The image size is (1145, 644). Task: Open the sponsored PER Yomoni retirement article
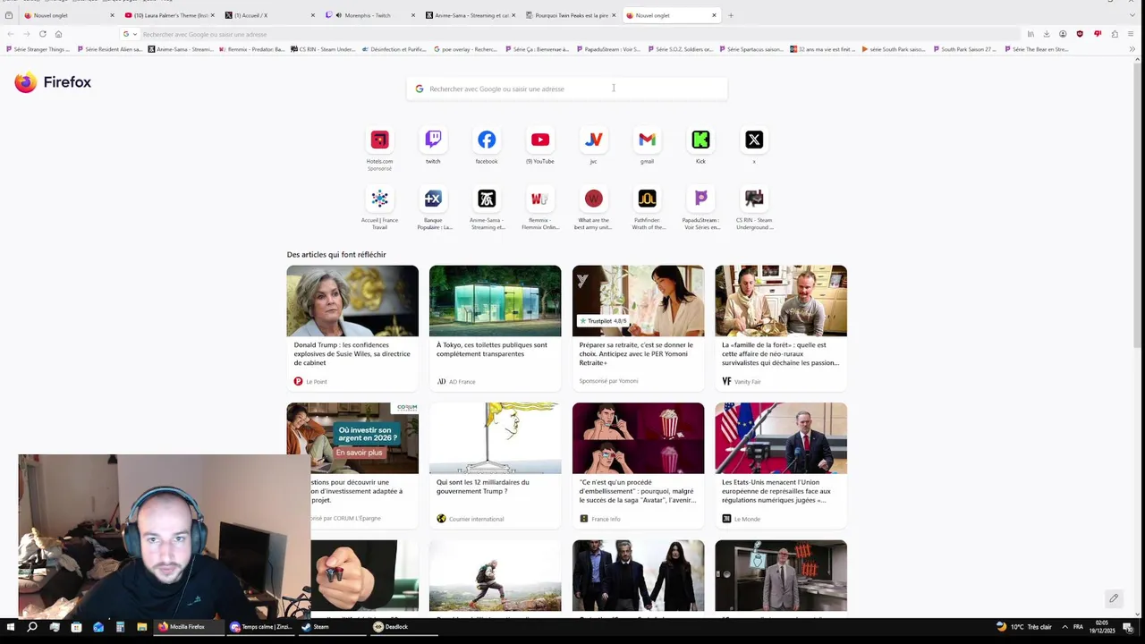pyautogui.click(x=638, y=327)
